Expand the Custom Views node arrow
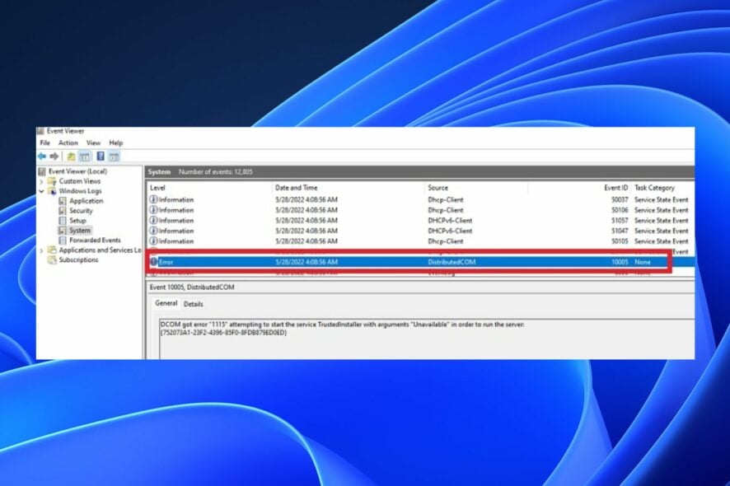The image size is (730, 486). (x=41, y=181)
